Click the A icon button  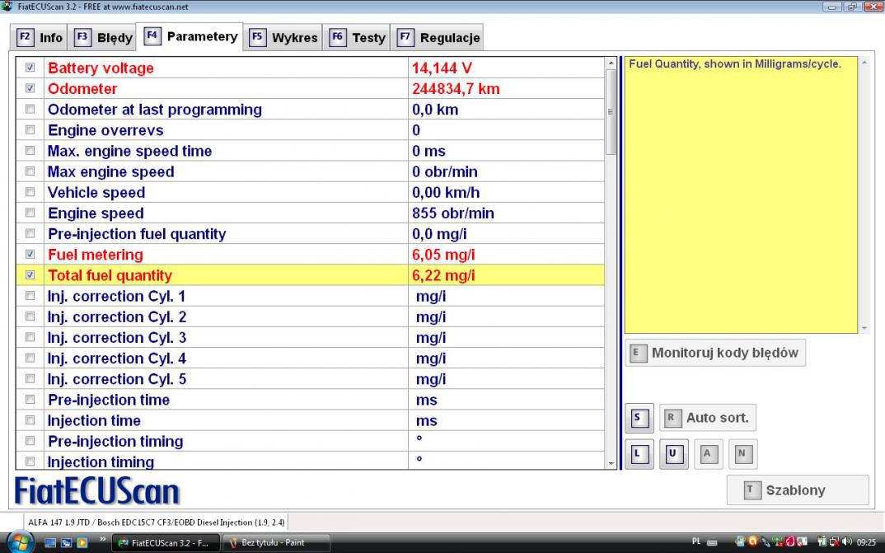tap(707, 454)
